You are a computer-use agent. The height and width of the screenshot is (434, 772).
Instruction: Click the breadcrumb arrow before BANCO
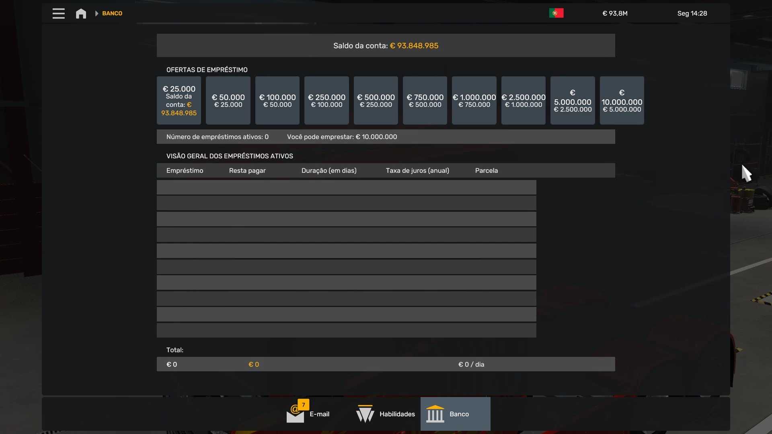coord(96,14)
